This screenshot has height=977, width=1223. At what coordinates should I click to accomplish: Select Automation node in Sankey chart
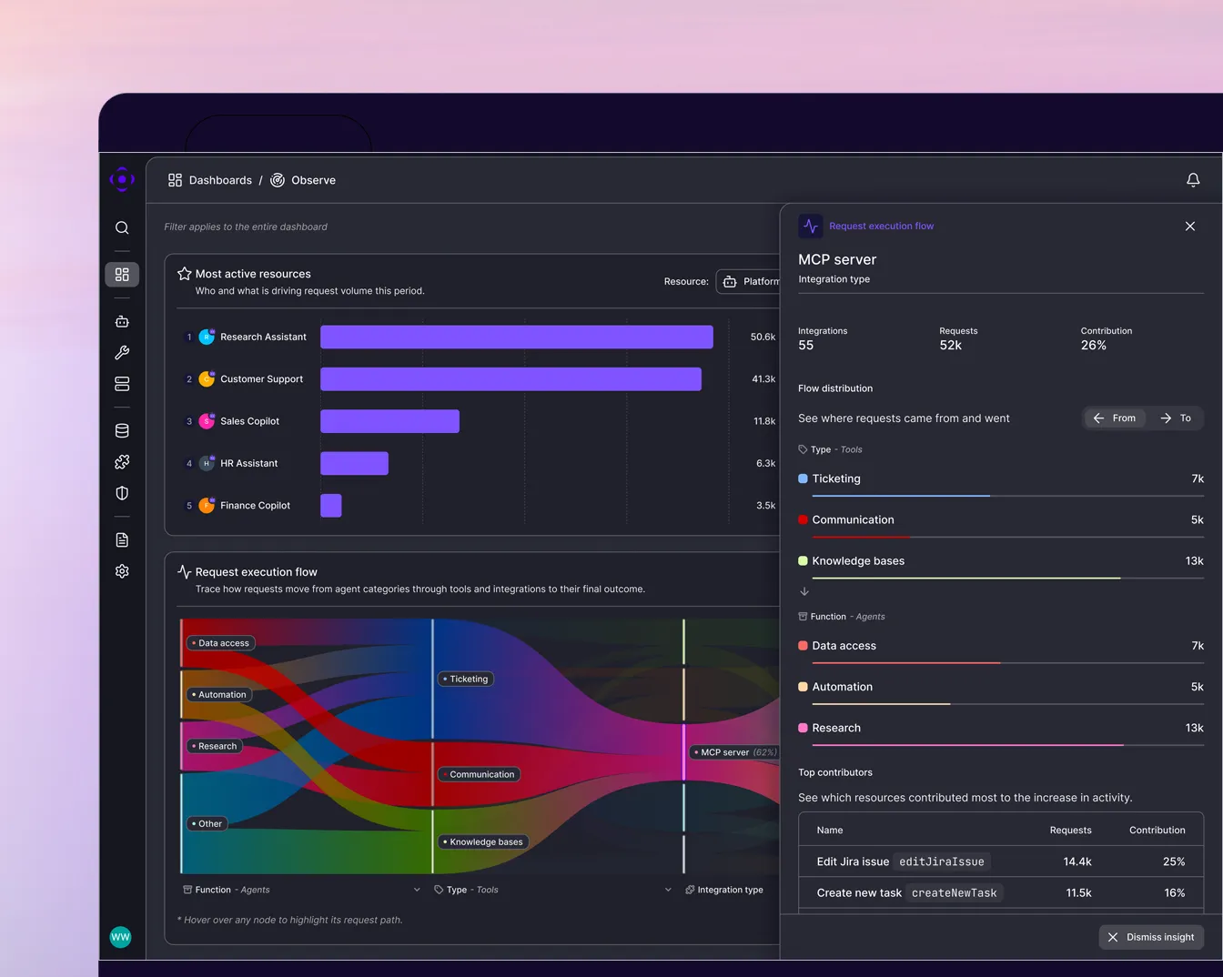(x=219, y=694)
